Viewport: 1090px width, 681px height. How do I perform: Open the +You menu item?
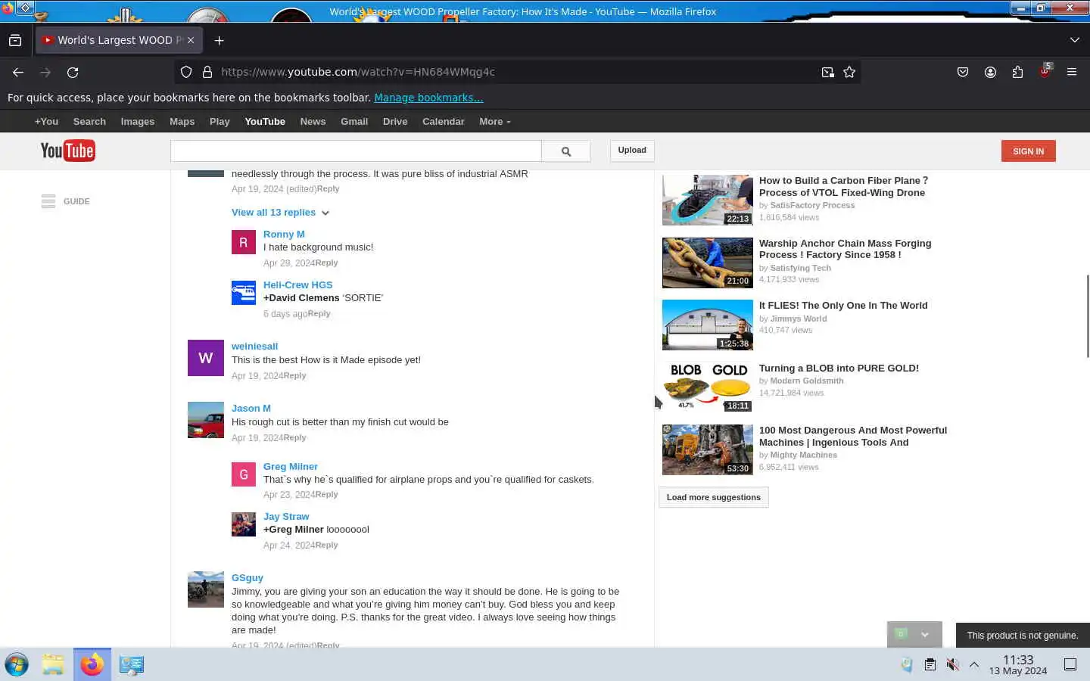[46, 121]
